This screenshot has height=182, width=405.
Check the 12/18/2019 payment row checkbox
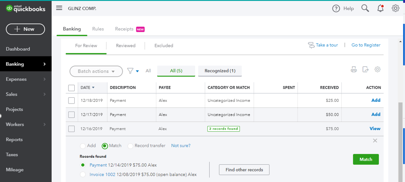tap(71, 101)
